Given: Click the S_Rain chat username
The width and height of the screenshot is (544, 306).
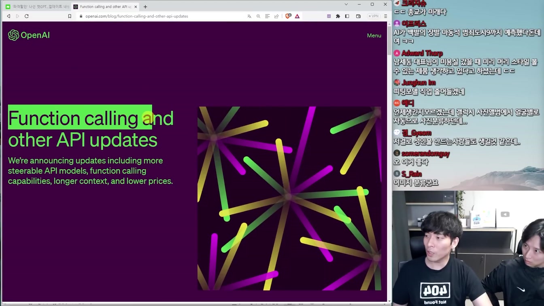Looking at the screenshot, I should click(412, 174).
